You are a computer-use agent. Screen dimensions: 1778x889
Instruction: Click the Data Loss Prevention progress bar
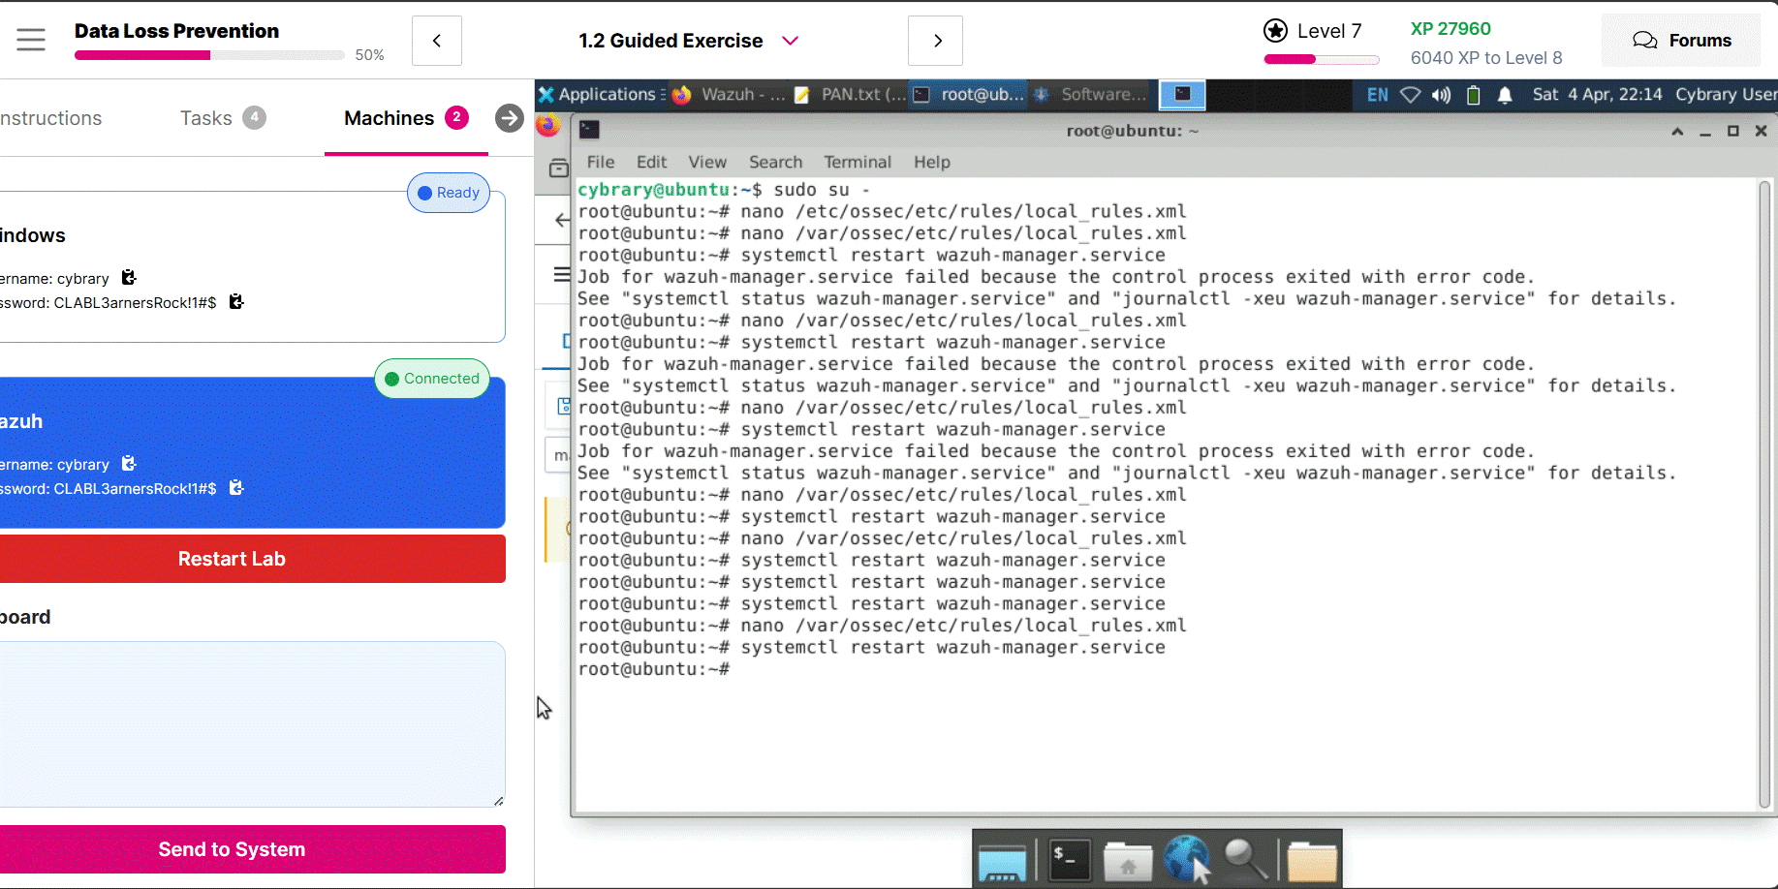(208, 55)
